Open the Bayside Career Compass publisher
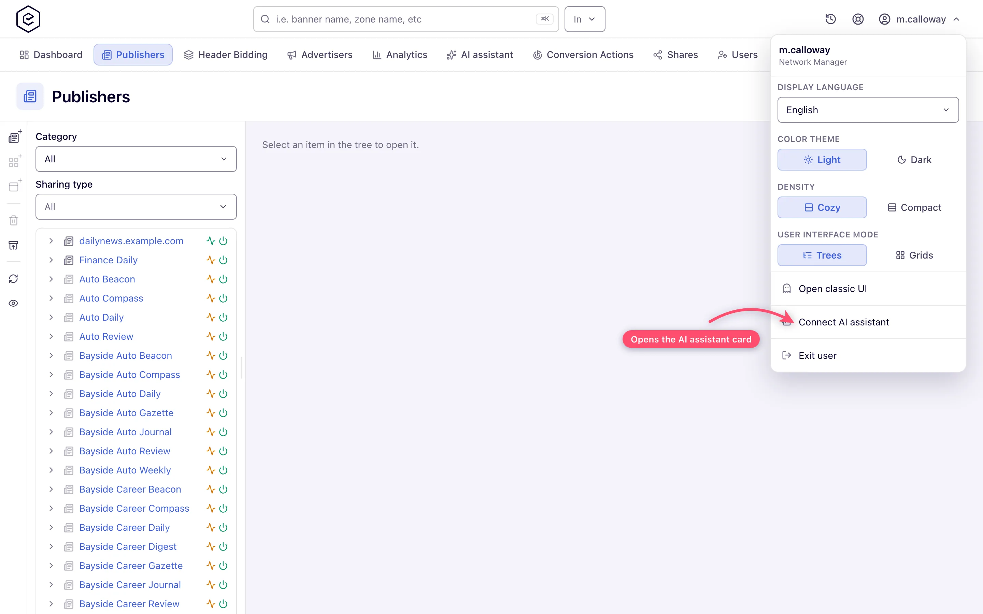 coord(134,508)
